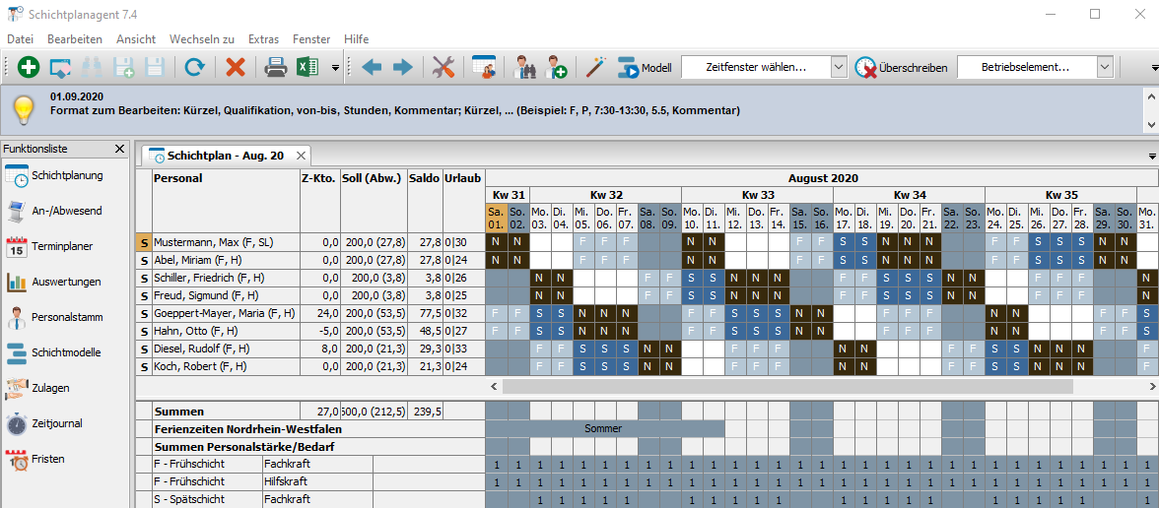Click the printer icon

click(276, 68)
